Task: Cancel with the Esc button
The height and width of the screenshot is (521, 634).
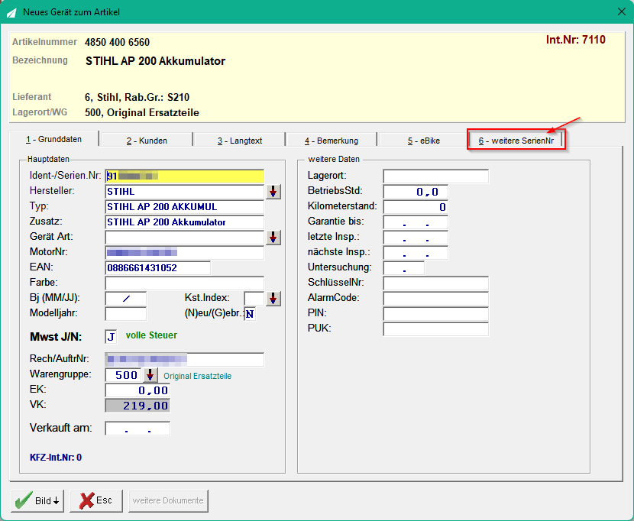Action: click(x=96, y=501)
